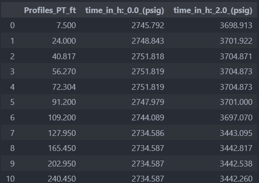Click the time_in_h:_2.0_(psig) column header
The height and width of the screenshot is (183, 259).
pos(213,11)
